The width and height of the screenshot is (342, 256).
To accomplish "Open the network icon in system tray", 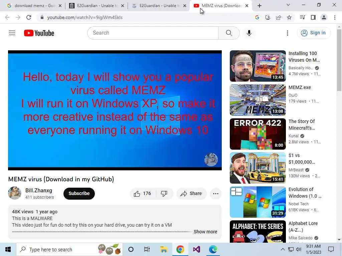I will click(x=291, y=249).
